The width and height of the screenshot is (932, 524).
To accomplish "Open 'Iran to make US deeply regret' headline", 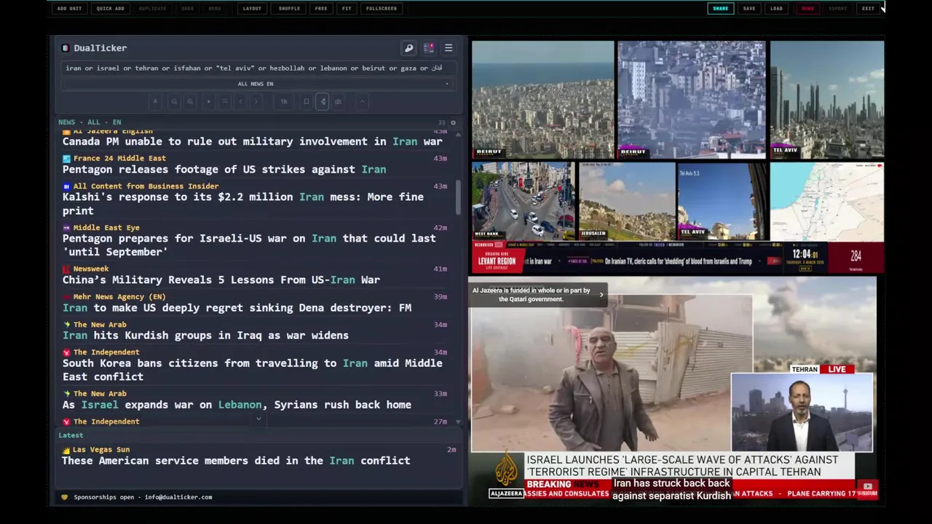I will (x=237, y=308).
